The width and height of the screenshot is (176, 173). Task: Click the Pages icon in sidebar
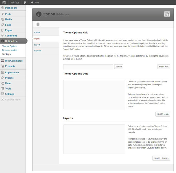point(3,30)
